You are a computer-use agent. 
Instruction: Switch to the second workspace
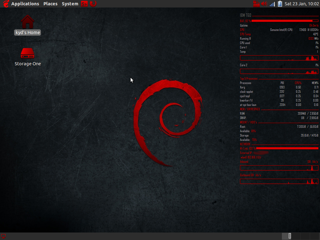[296, 236]
